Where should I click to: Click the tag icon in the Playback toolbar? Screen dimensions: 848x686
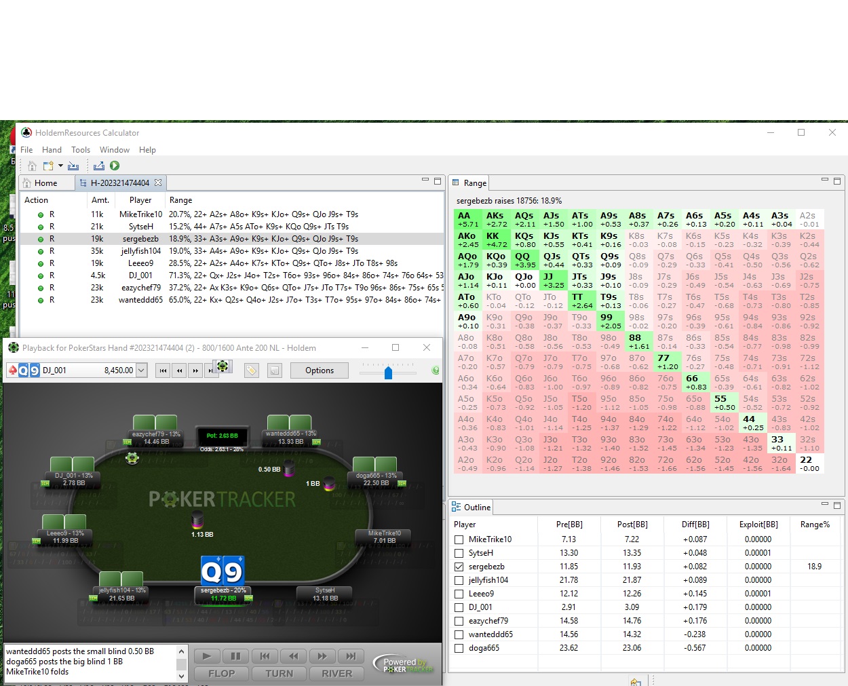252,370
